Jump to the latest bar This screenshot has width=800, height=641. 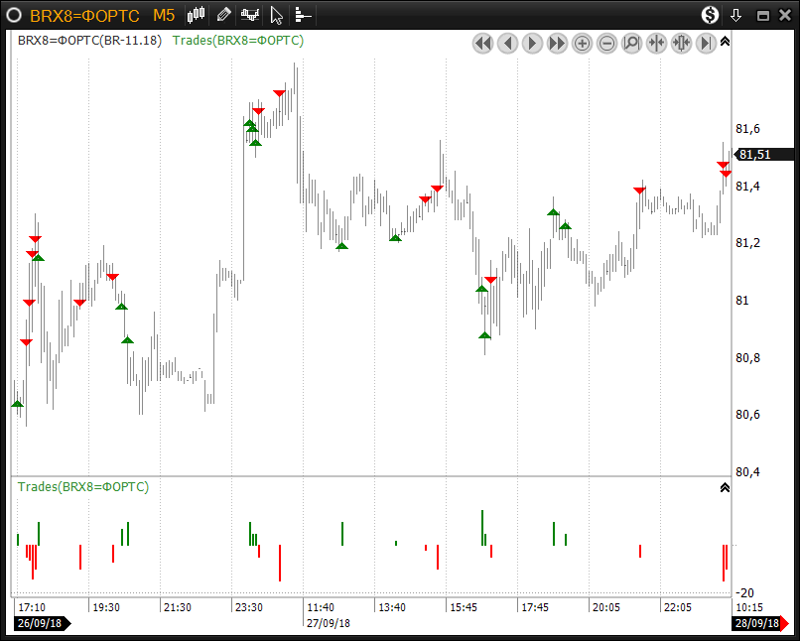click(x=706, y=43)
